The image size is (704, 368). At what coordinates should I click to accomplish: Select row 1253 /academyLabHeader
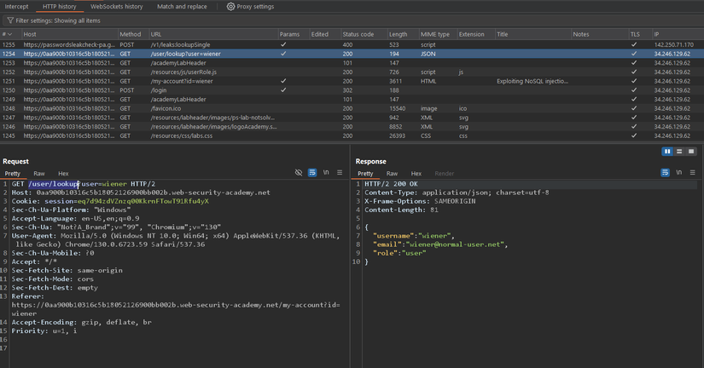point(352,63)
